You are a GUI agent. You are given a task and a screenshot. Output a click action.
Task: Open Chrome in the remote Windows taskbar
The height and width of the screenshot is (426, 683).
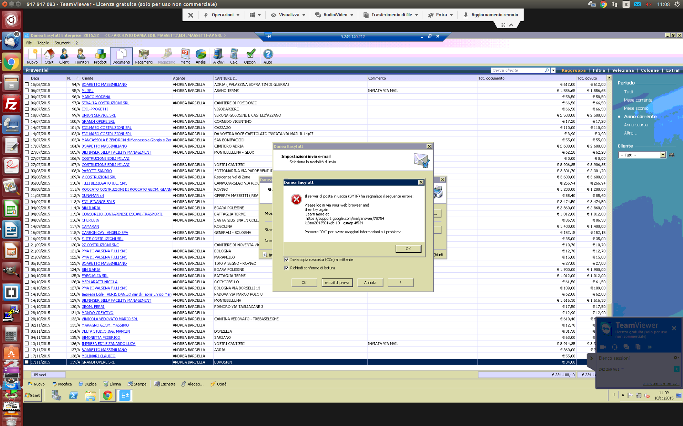tap(107, 395)
